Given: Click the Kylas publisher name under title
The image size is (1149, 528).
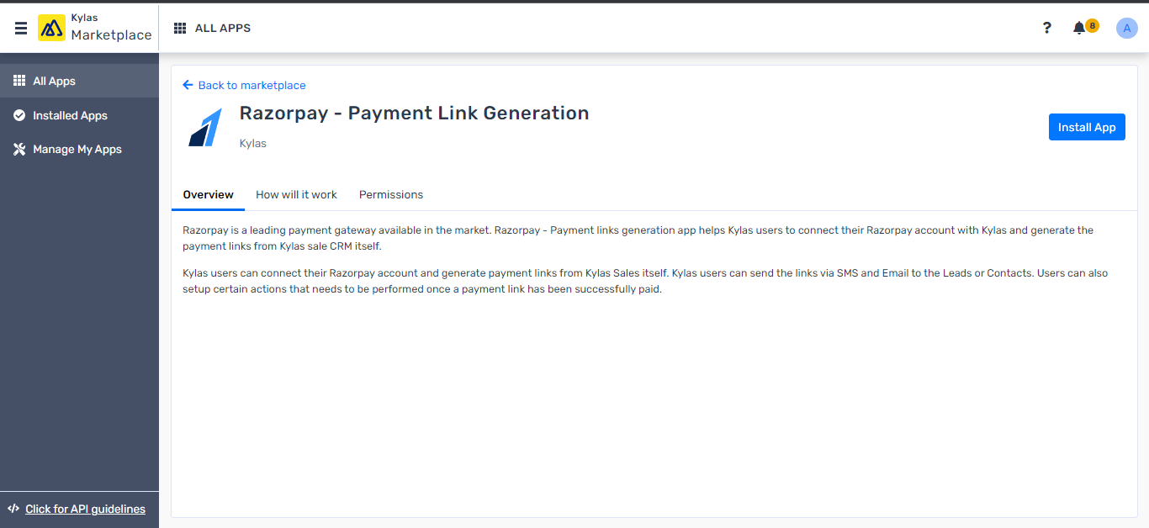Looking at the screenshot, I should click(x=253, y=143).
